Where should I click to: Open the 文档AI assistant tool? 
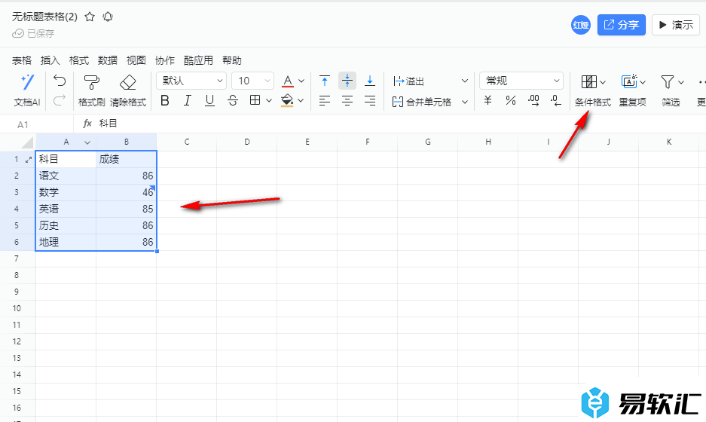click(27, 90)
